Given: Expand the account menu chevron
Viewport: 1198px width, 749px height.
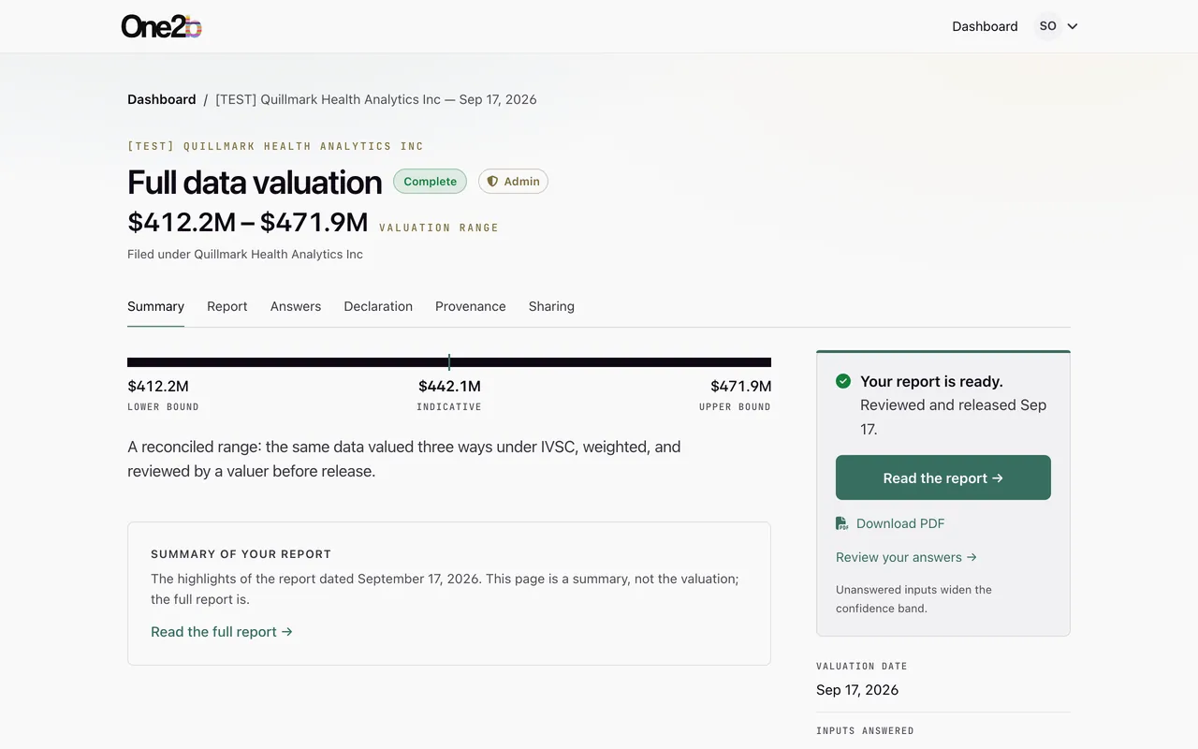Looking at the screenshot, I should click(1073, 26).
